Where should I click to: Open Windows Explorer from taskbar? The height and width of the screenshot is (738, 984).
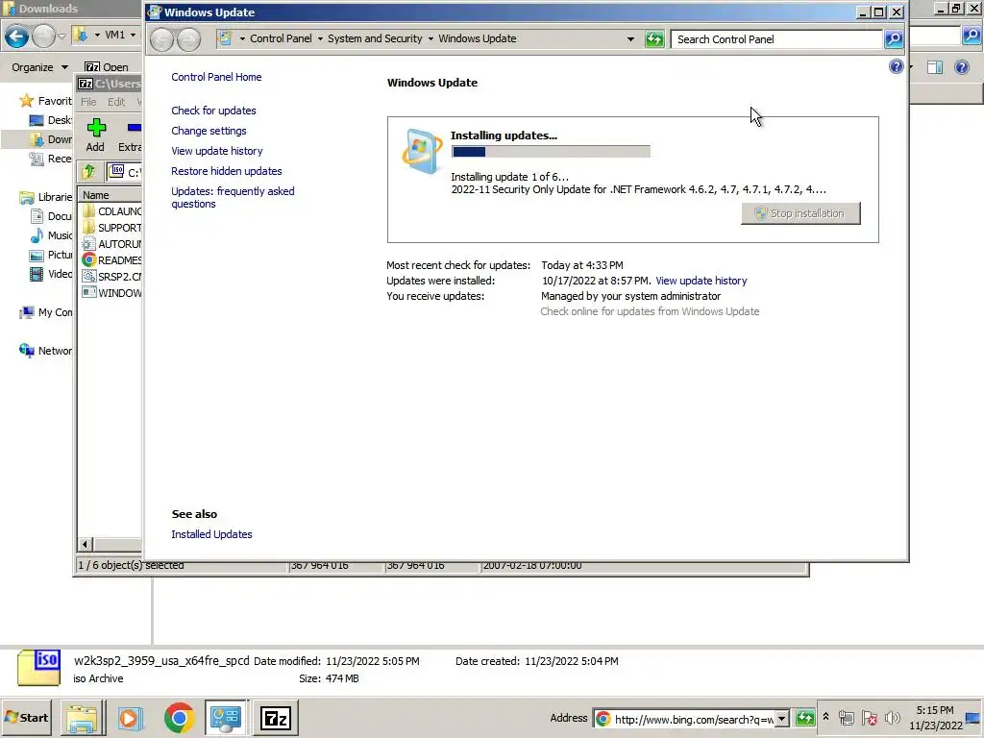(x=83, y=718)
